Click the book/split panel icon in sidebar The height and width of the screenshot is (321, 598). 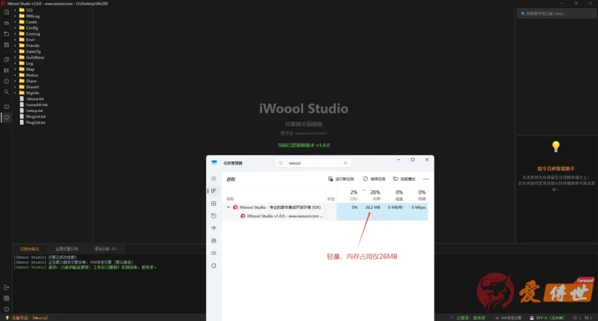click(6, 107)
